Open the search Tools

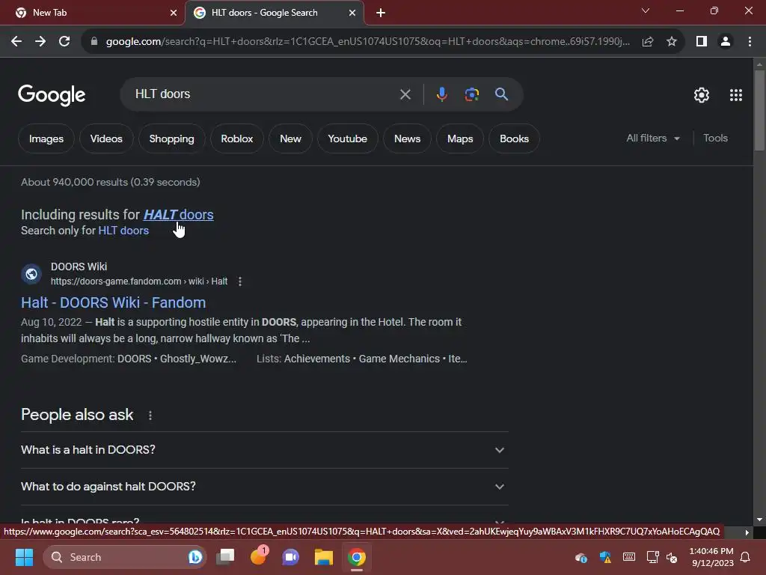(x=715, y=139)
